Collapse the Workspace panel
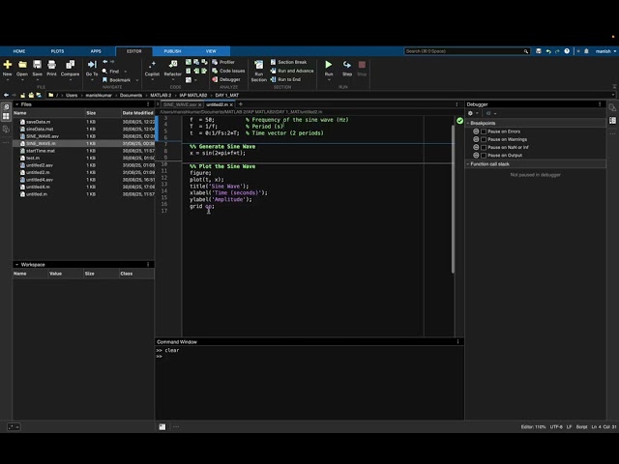The height and width of the screenshot is (464, 619). point(17,264)
